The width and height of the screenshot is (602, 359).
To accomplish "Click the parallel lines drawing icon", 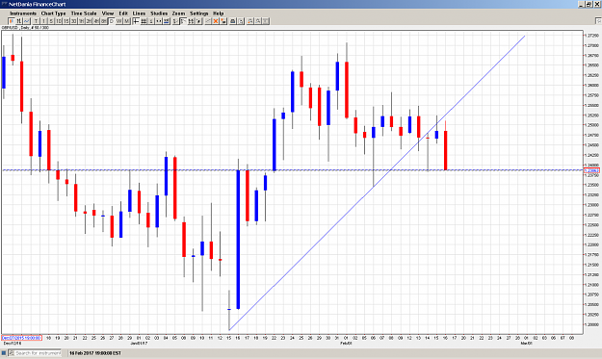I will pos(191,21).
